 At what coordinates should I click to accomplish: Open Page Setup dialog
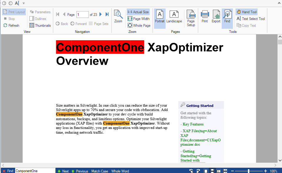(191, 18)
